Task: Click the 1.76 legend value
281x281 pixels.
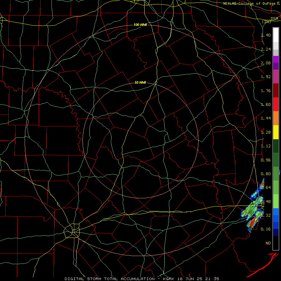Action: (266, 91)
